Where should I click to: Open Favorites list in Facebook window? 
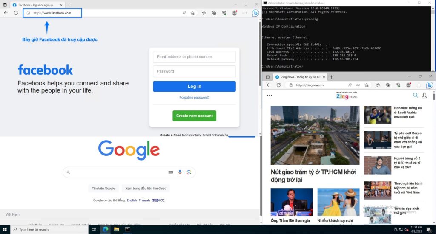pos(204,13)
